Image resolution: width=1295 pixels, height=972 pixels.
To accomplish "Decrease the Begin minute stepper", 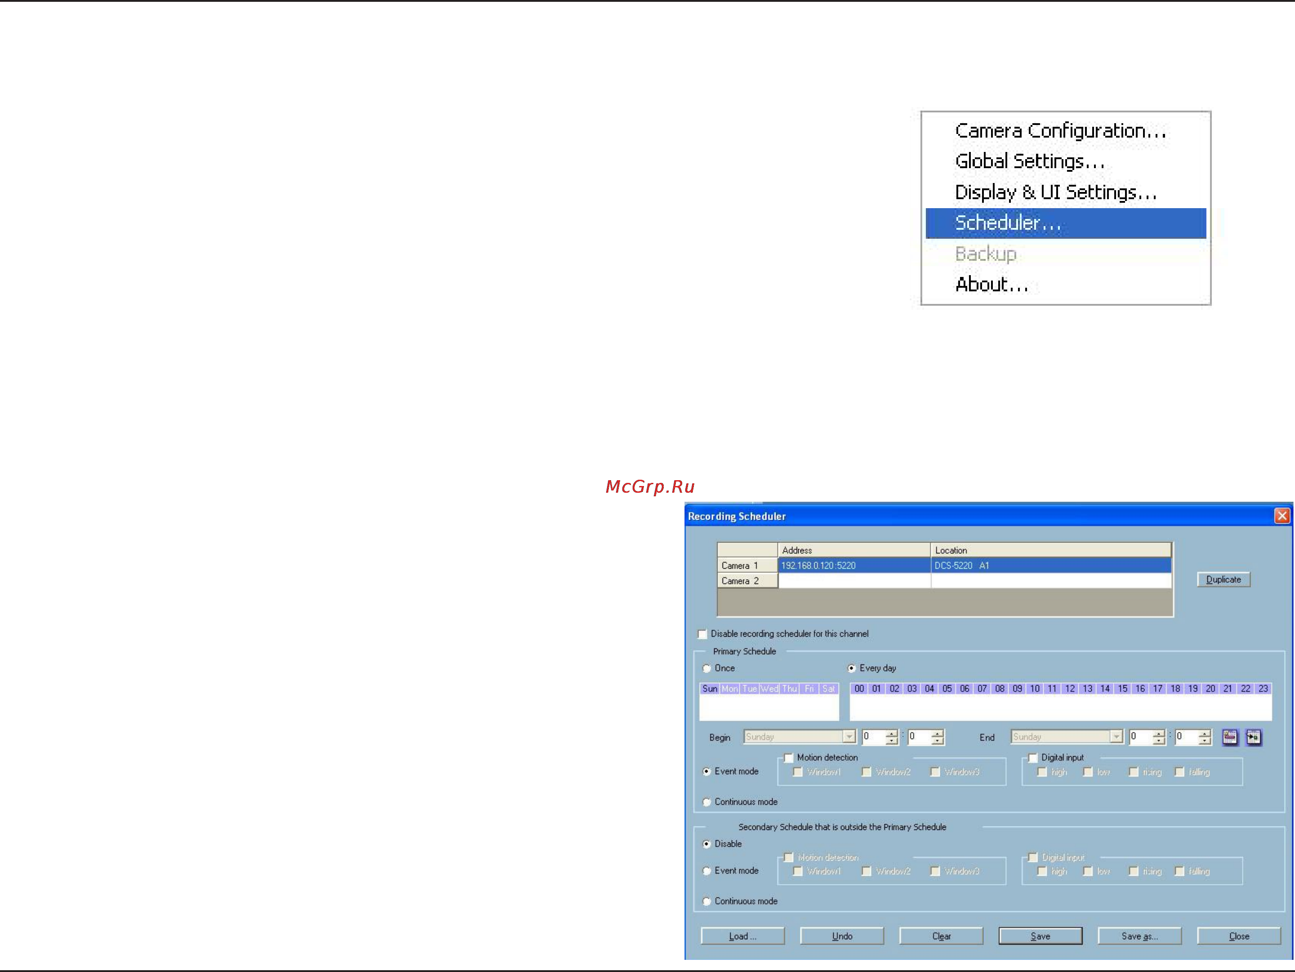I will [x=937, y=741].
